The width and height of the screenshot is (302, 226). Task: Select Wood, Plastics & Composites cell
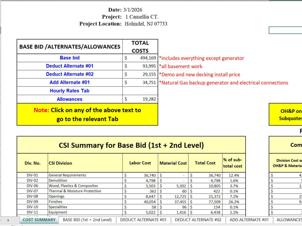tap(85, 186)
